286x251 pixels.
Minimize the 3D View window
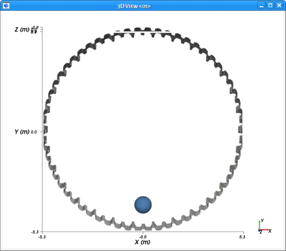(261, 6)
